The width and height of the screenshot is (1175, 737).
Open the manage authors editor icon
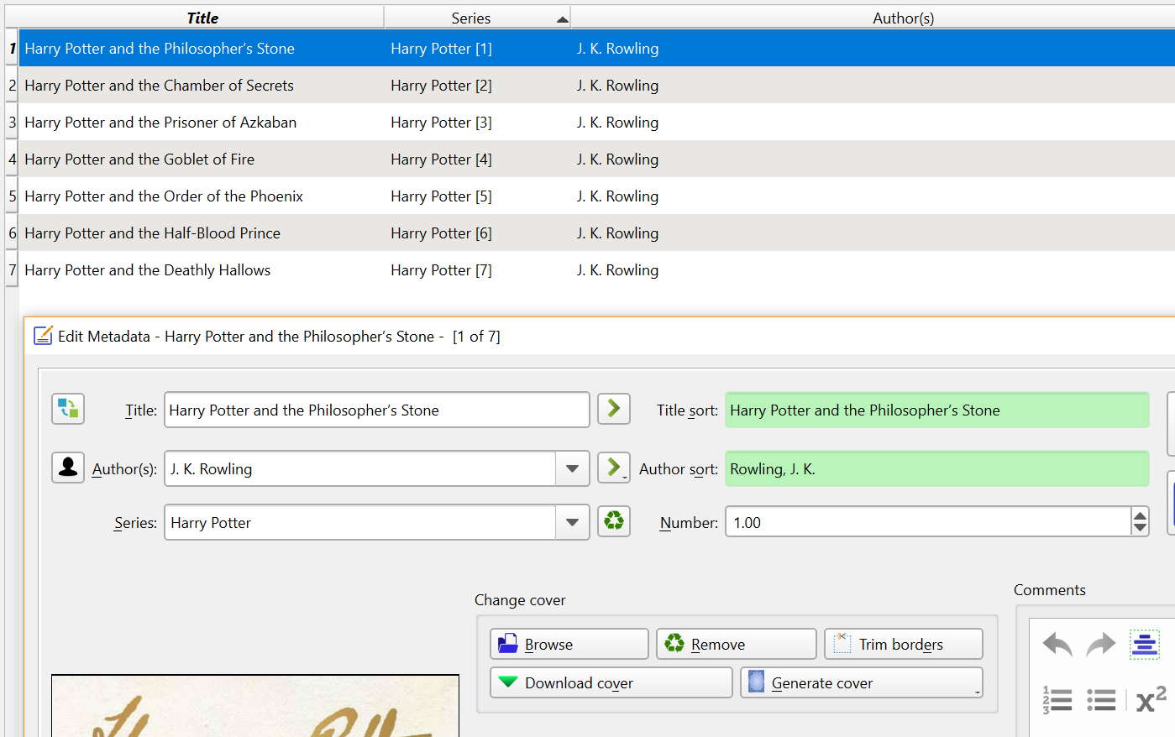pos(68,468)
